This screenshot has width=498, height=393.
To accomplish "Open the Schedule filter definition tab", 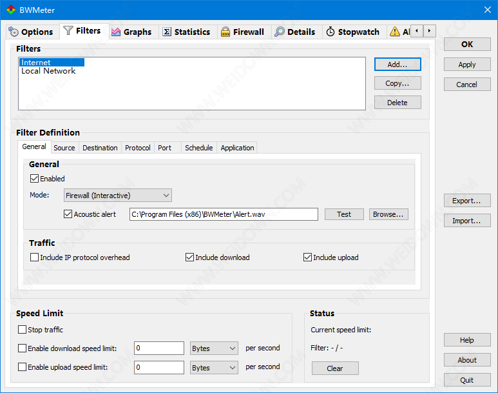I will click(199, 148).
